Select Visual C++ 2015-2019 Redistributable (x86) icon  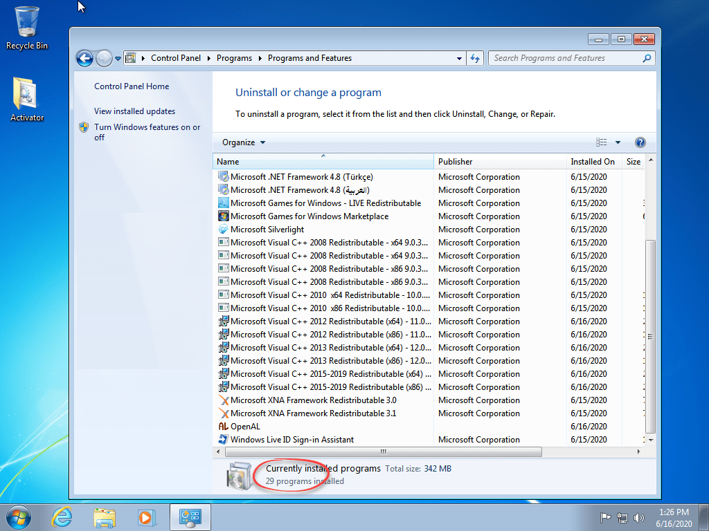coord(224,386)
